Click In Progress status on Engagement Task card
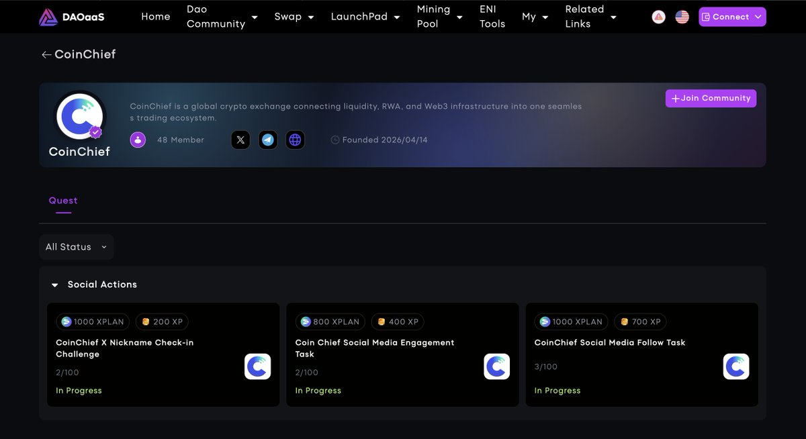806x439 pixels. tap(318, 391)
